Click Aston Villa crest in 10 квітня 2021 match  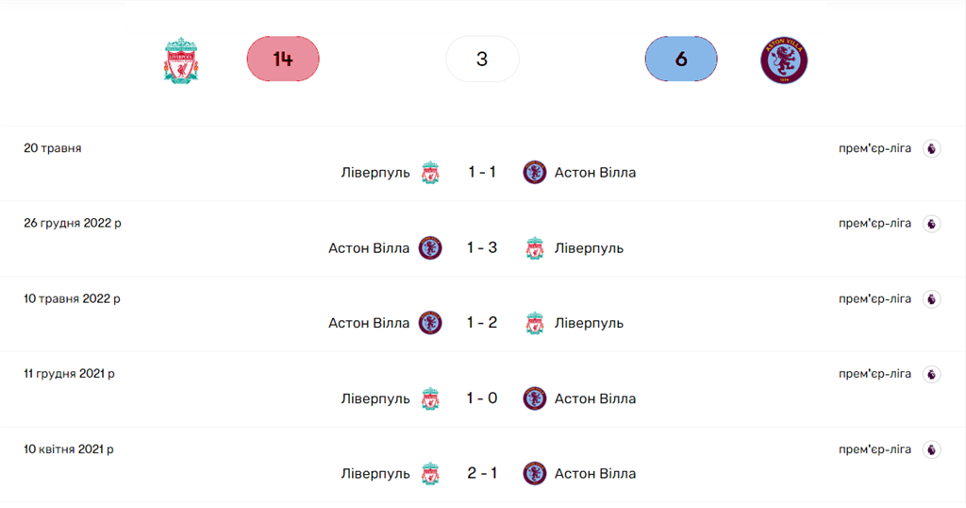pos(535,474)
